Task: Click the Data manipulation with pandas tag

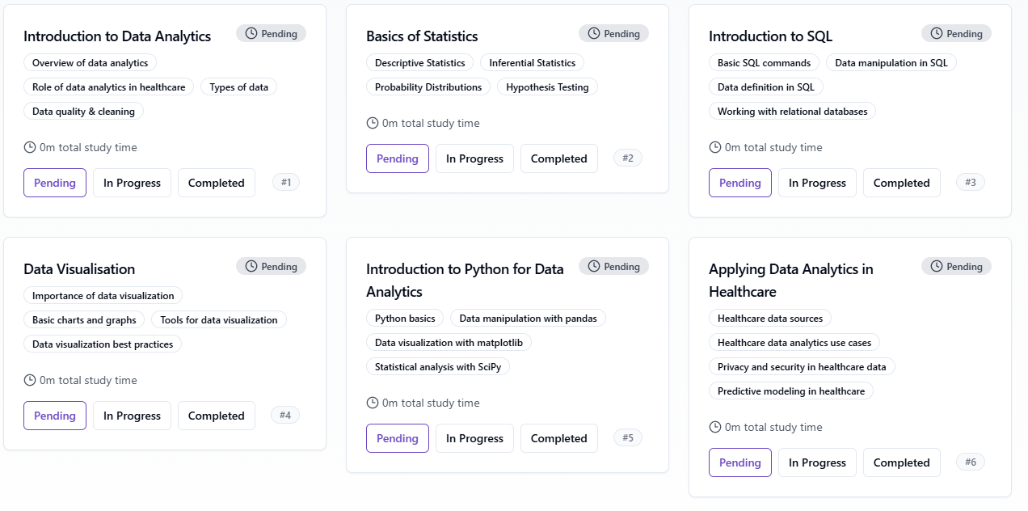Action: [528, 319]
